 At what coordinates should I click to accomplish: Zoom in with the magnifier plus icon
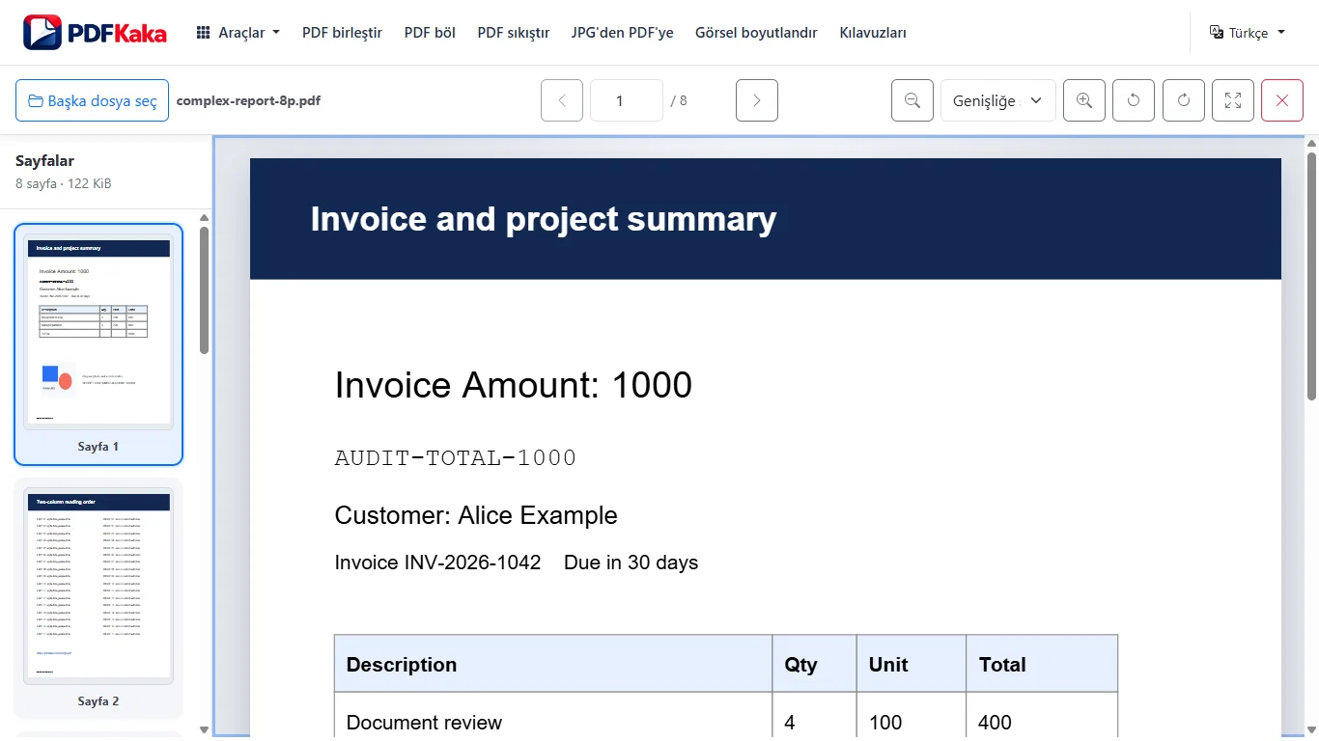[x=1084, y=100]
